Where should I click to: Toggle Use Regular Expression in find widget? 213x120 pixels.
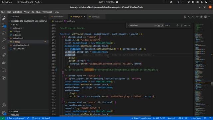pos(162,25)
